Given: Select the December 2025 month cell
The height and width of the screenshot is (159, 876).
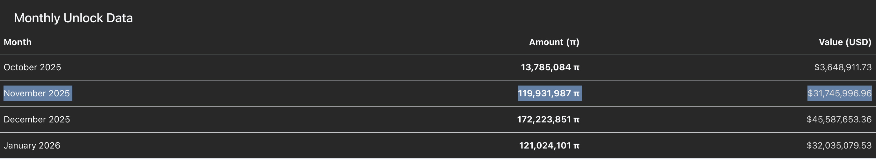Looking at the screenshot, I should pos(37,119).
